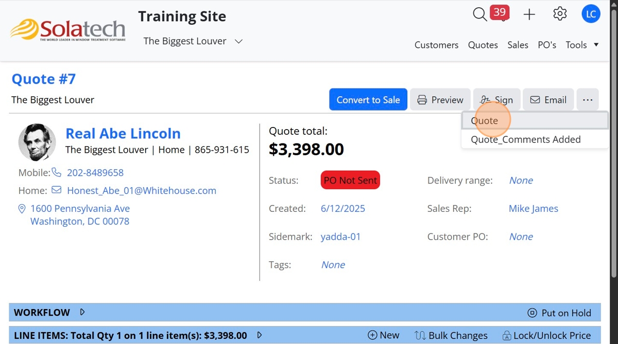The height and width of the screenshot is (344, 618).
Task: Edit the Customer PO value None
Action: 521,237
